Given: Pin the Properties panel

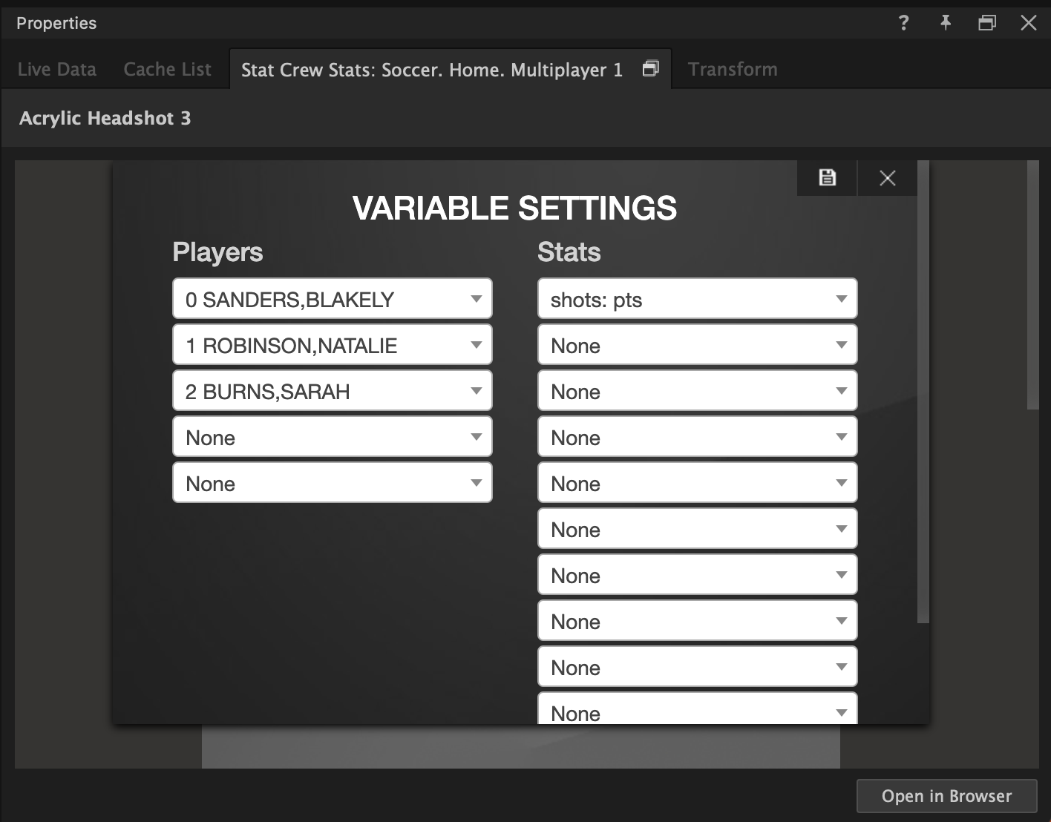Looking at the screenshot, I should [945, 23].
